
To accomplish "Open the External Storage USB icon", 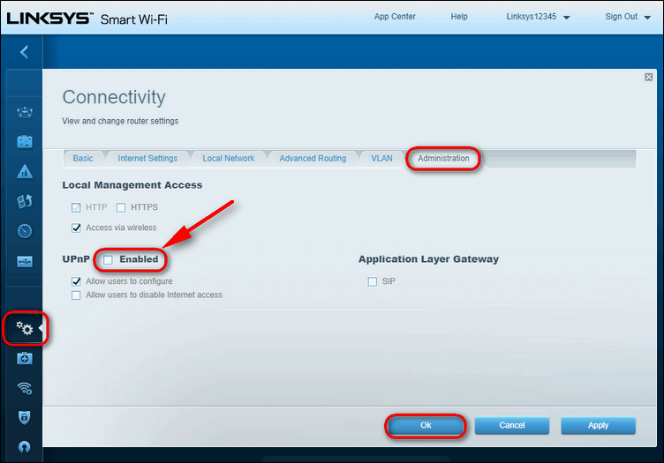I will (x=25, y=261).
